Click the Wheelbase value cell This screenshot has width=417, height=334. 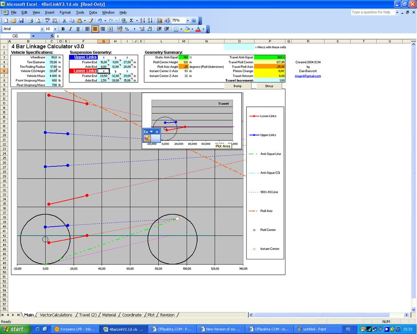tap(51, 58)
